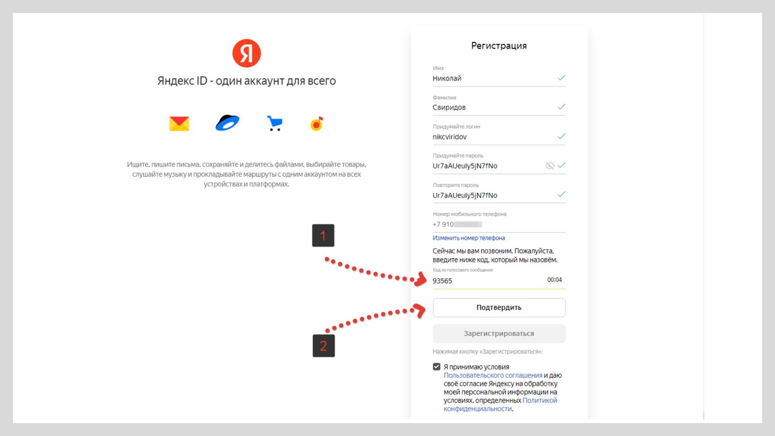Image resolution: width=775 pixels, height=436 pixels.
Task: Click the Зарегистрироваться button
Action: tap(499, 333)
